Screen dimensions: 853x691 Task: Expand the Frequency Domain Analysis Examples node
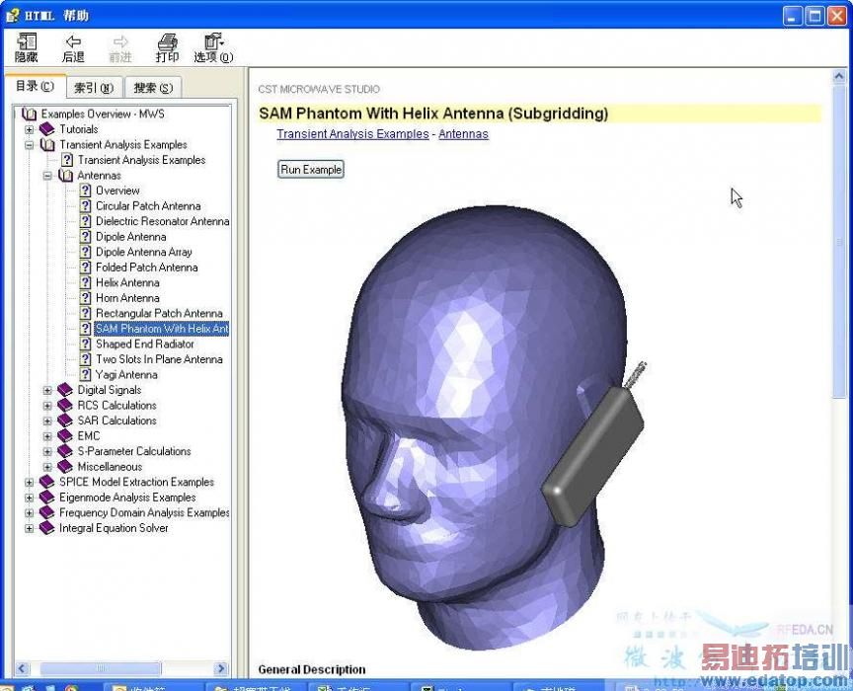tap(30, 513)
